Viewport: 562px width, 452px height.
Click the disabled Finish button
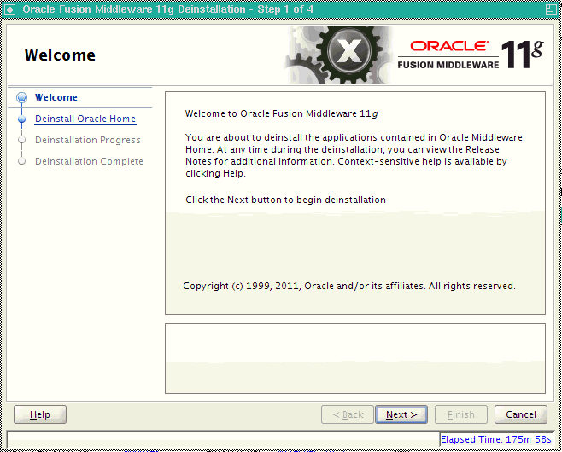tap(461, 414)
